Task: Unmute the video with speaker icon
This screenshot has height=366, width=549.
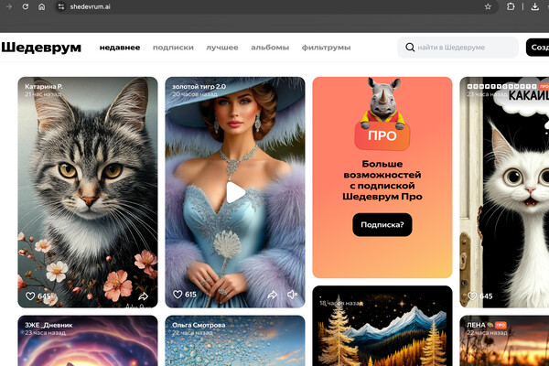Action: pyautogui.click(x=292, y=295)
